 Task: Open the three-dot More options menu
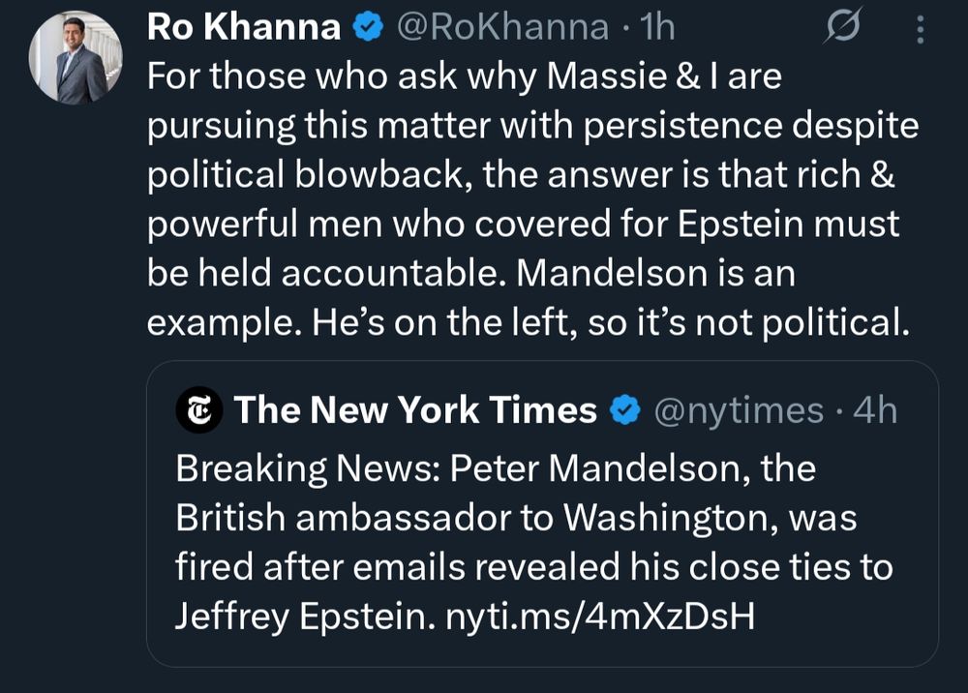(920, 31)
